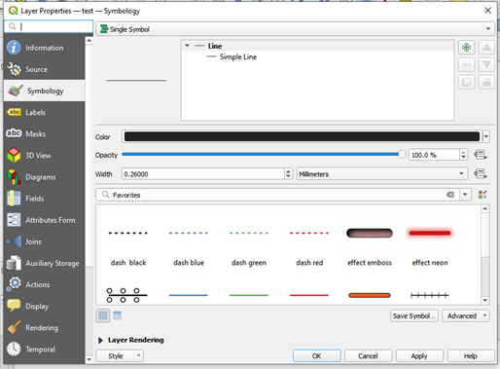The height and width of the screenshot is (369, 500).
Task: Open the Advanced dropdown button
Action: (x=466, y=315)
